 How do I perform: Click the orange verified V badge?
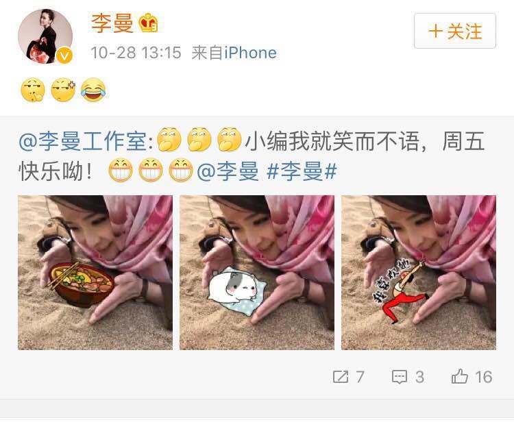pyautogui.click(x=64, y=56)
